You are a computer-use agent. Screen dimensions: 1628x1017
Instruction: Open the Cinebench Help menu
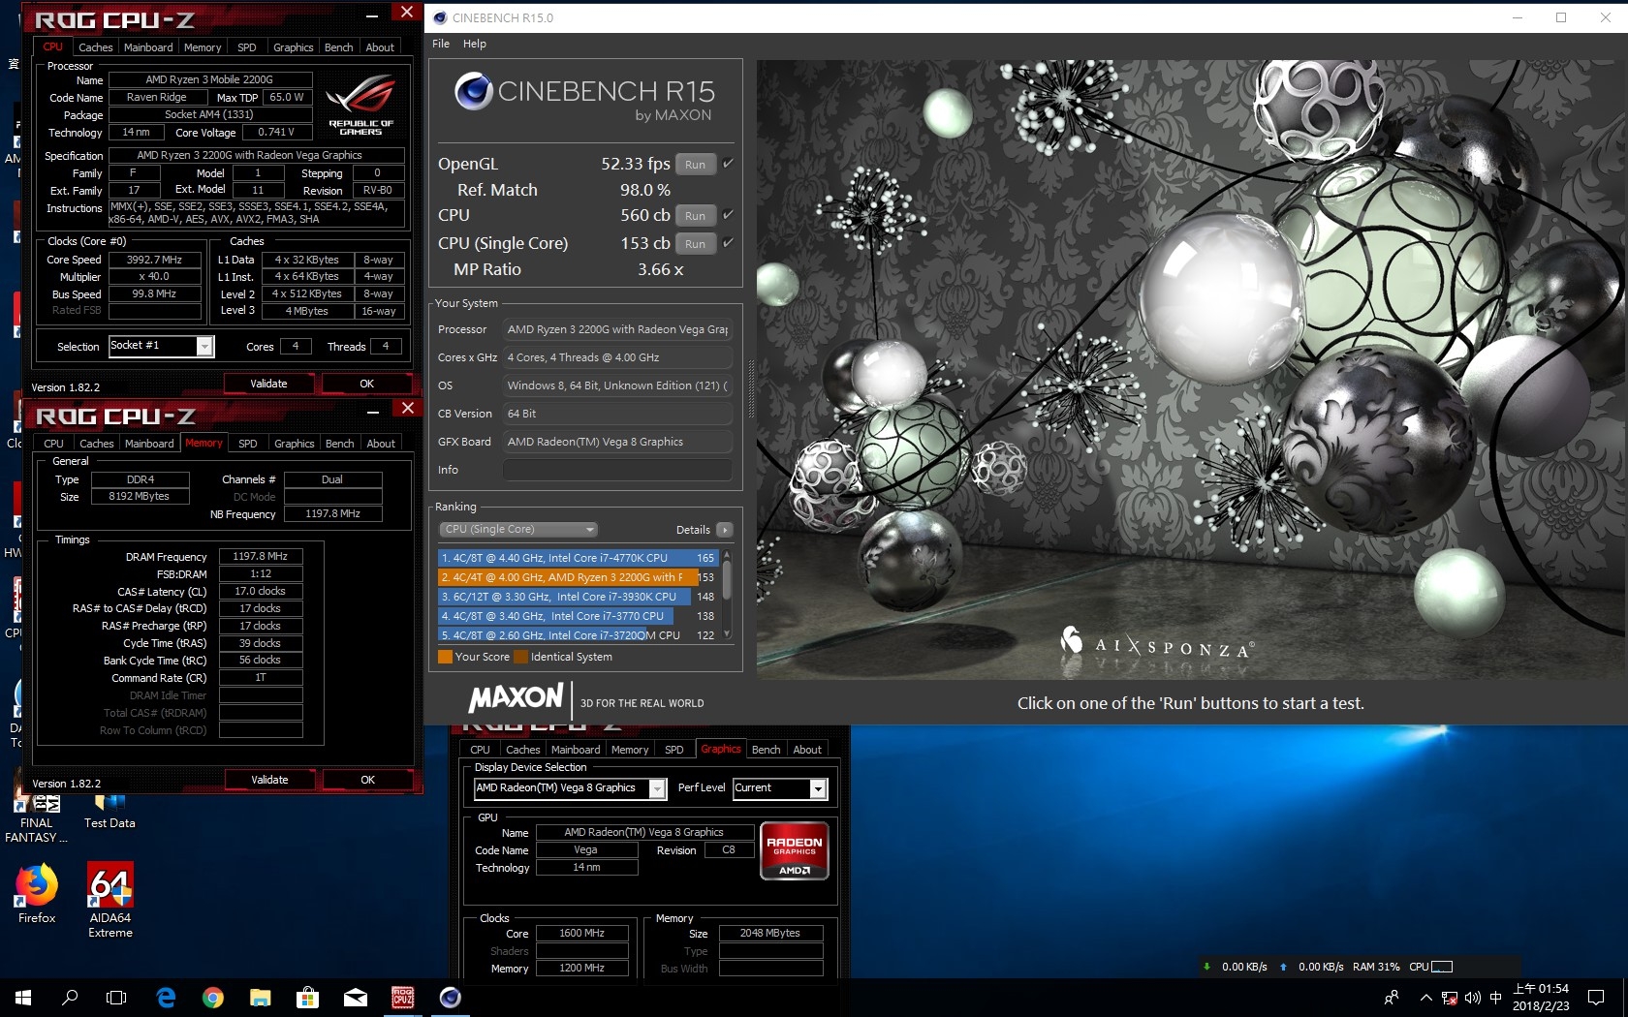(475, 44)
